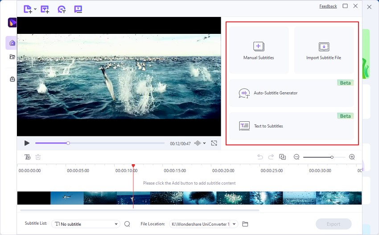The image size is (379, 235).
Task: Select Text to Subtitles option
Action: pos(291,126)
